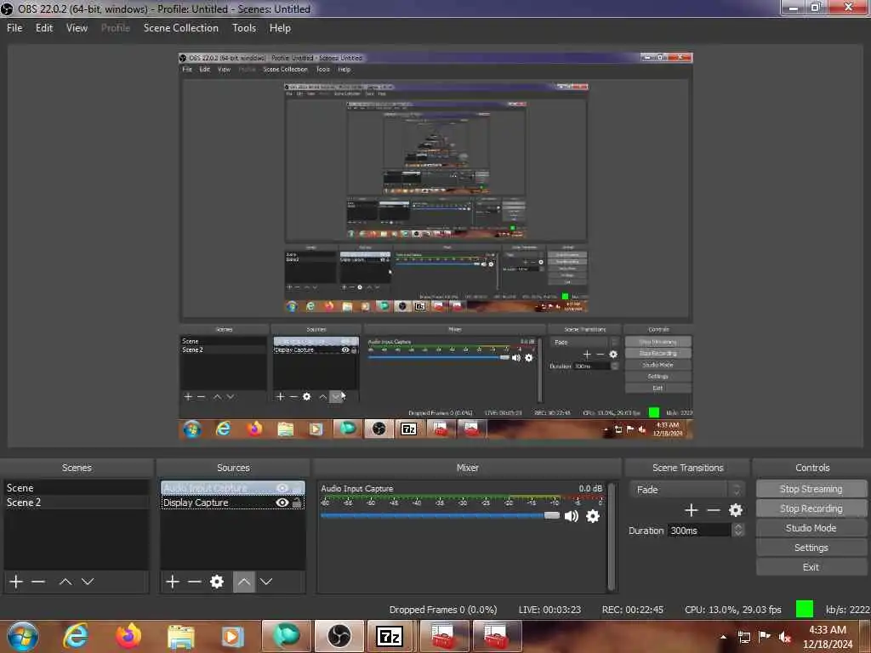Move source up in Sources panel

point(244,582)
